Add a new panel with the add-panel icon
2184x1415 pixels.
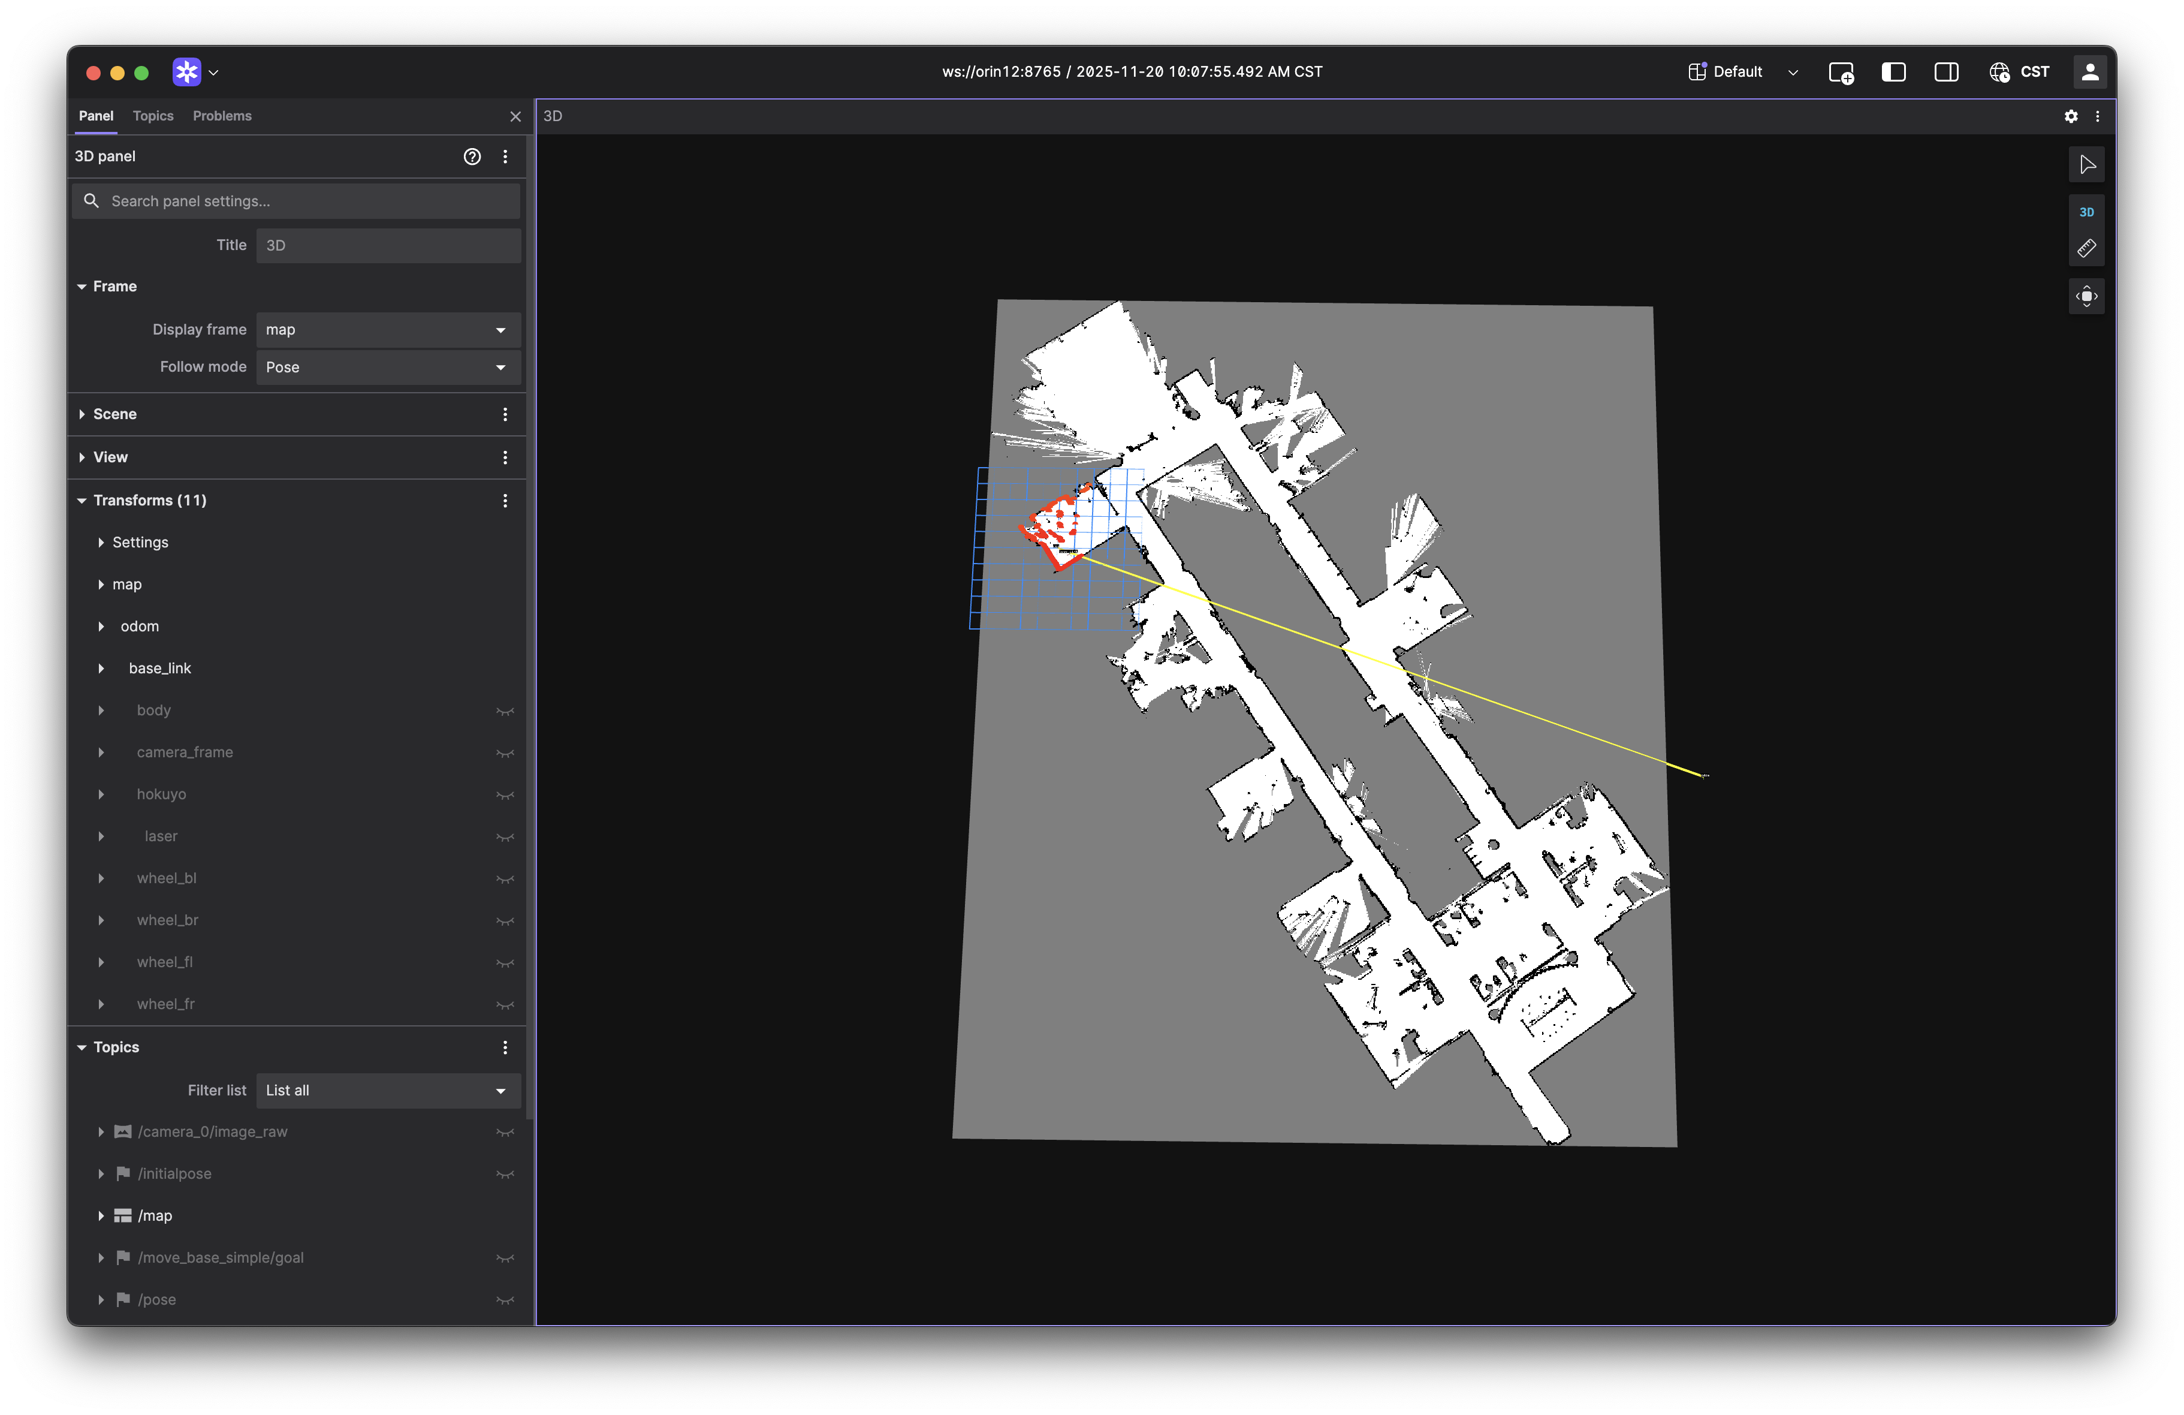coord(1842,73)
